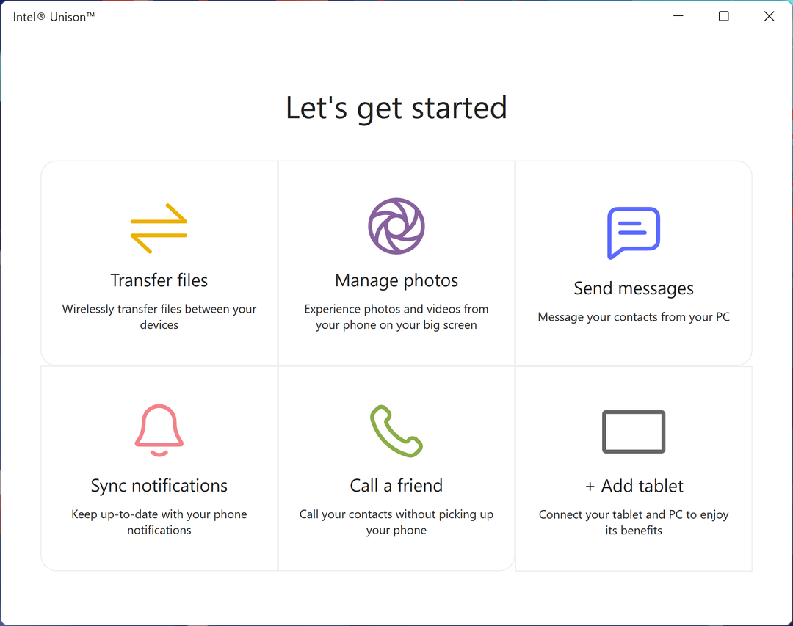793x626 pixels.
Task: Click the purple camera shutter icon
Action: 396,226
